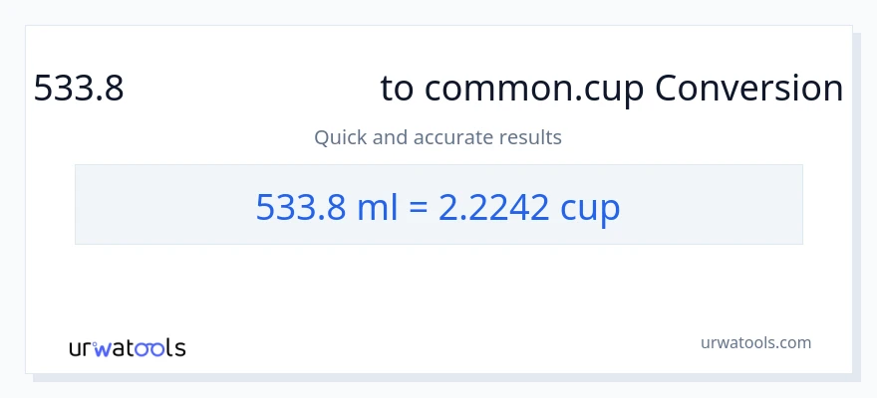The image size is (877, 398).
Task: Click the word "to" in the heading
Action: coord(397,89)
